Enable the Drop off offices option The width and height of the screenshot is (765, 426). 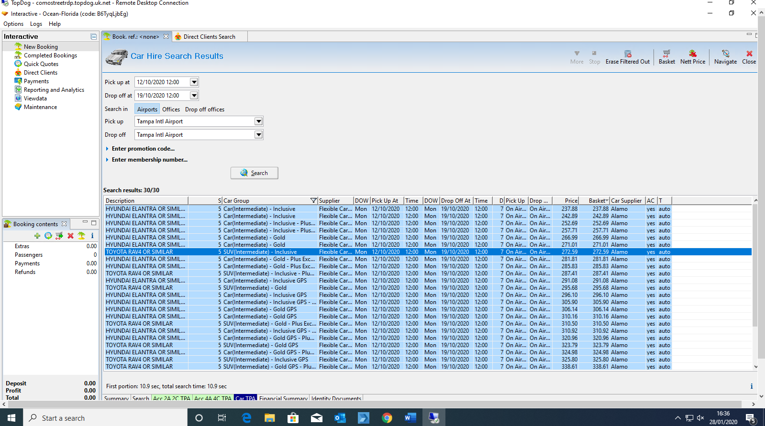[204, 109]
